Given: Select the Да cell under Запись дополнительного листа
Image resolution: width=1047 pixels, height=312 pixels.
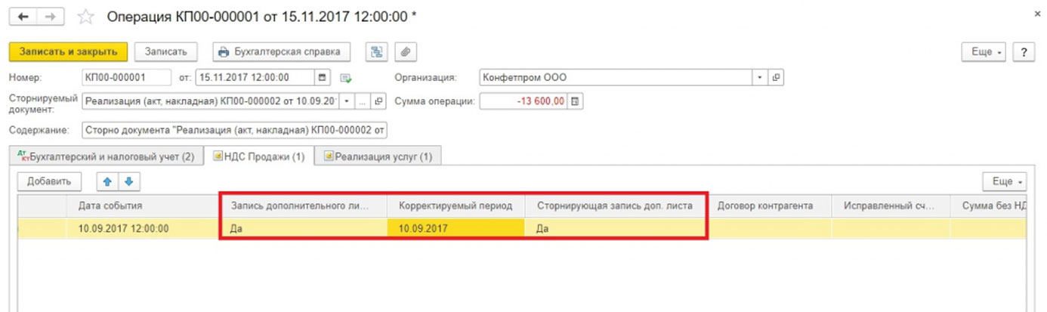Looking at the screenshot, I should click(x=305, y=229).
